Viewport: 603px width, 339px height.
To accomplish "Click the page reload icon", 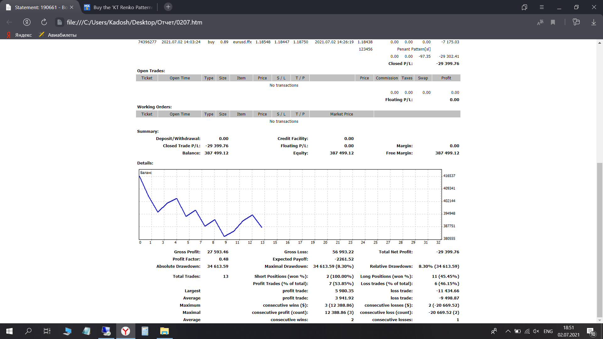I will point(44,22).
